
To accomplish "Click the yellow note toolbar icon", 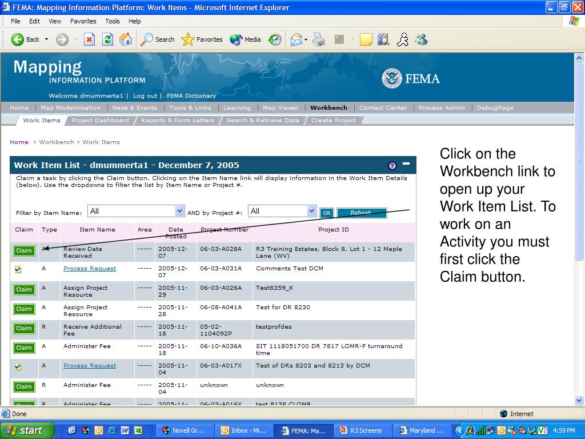I will pyautogui.click(x=366, y=39).
